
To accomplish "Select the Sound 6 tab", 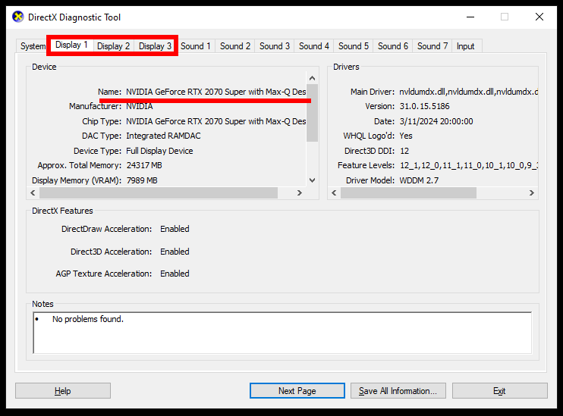I will point(393,46).
